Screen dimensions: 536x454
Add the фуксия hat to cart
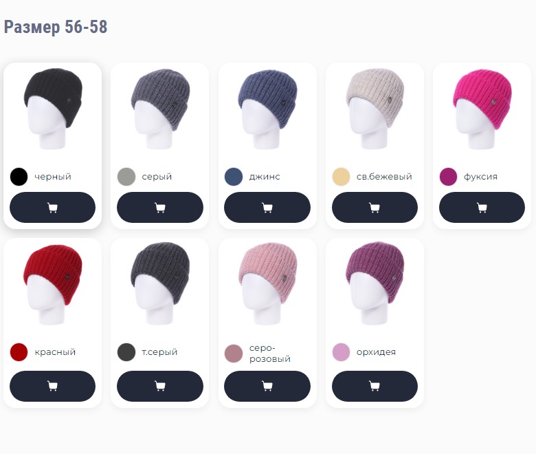click(482, 207)
